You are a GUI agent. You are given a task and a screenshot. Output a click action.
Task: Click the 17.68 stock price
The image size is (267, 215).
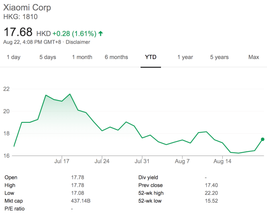(x=18, y=33)
